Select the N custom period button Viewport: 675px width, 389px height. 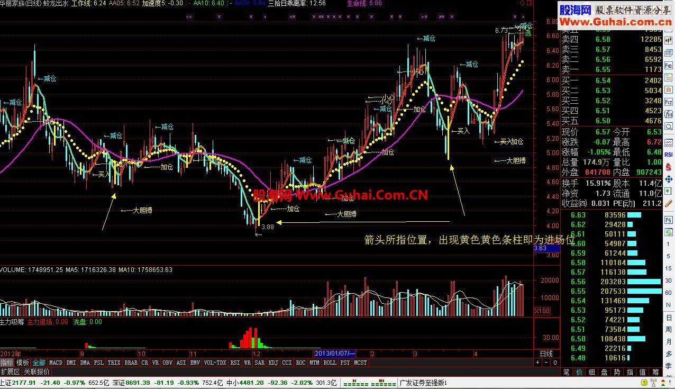[x=669, y=305]
